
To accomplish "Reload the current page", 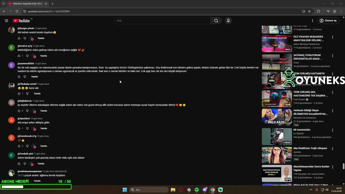I will (17, 11).
